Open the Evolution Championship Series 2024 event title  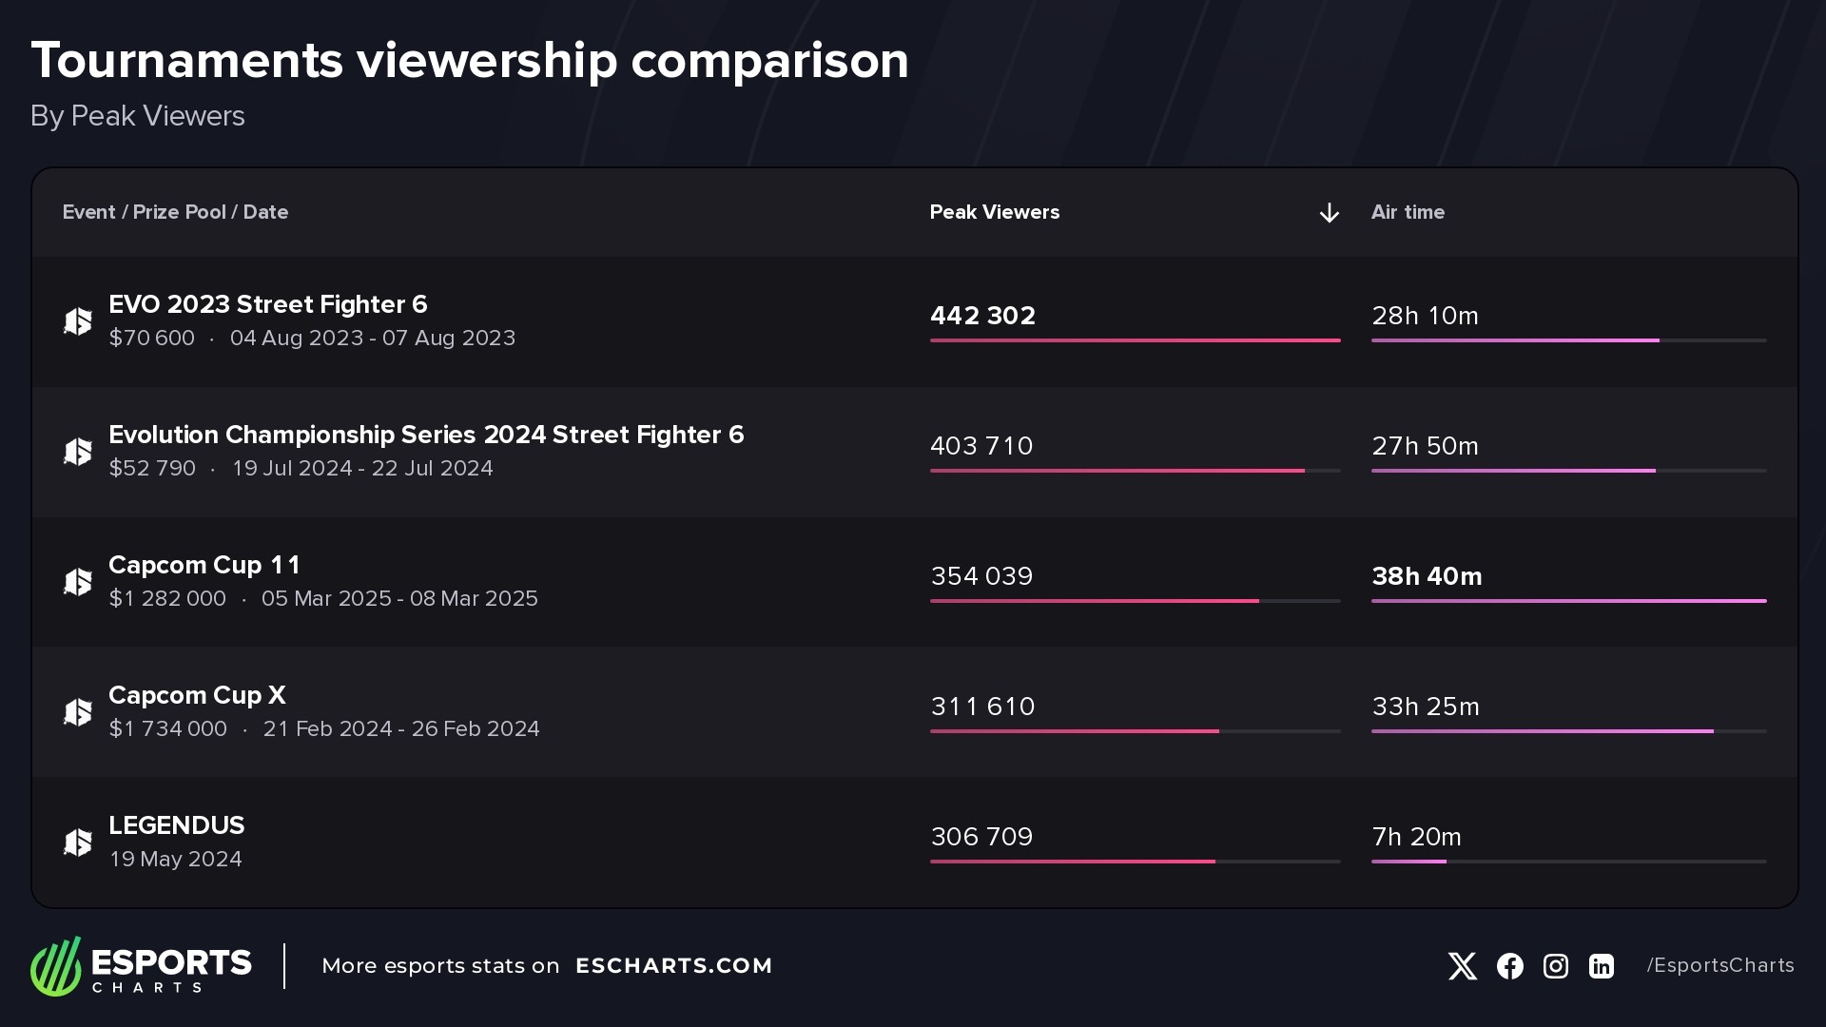[426, 435]
